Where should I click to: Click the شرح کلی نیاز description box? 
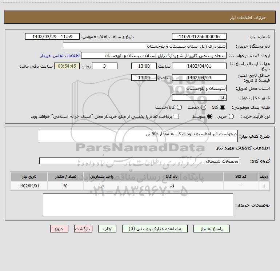click(x=138, y=136)
